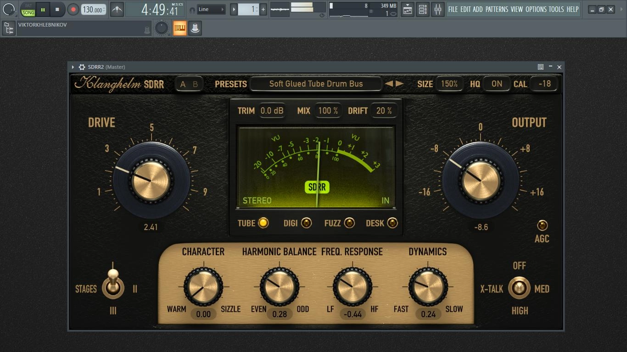Select DIGI saturation mode
Image resolution: width=627 pixels, height=352 pixels.
point(306,223)
